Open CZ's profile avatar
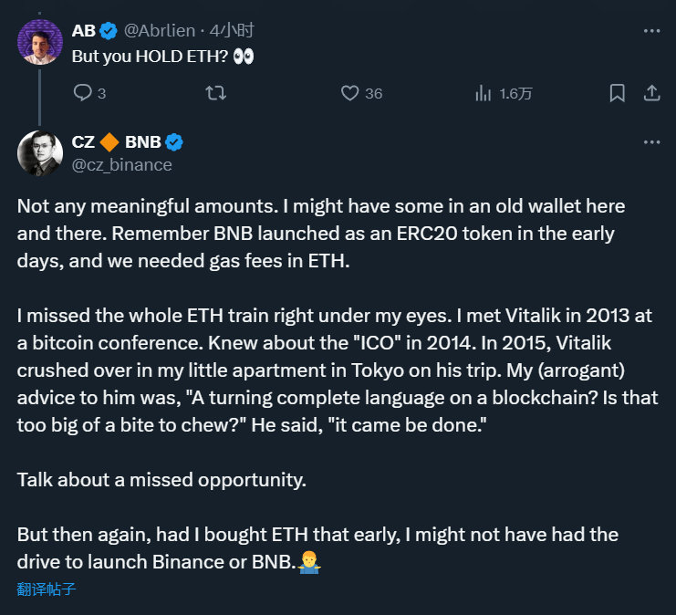 (39, 152)
